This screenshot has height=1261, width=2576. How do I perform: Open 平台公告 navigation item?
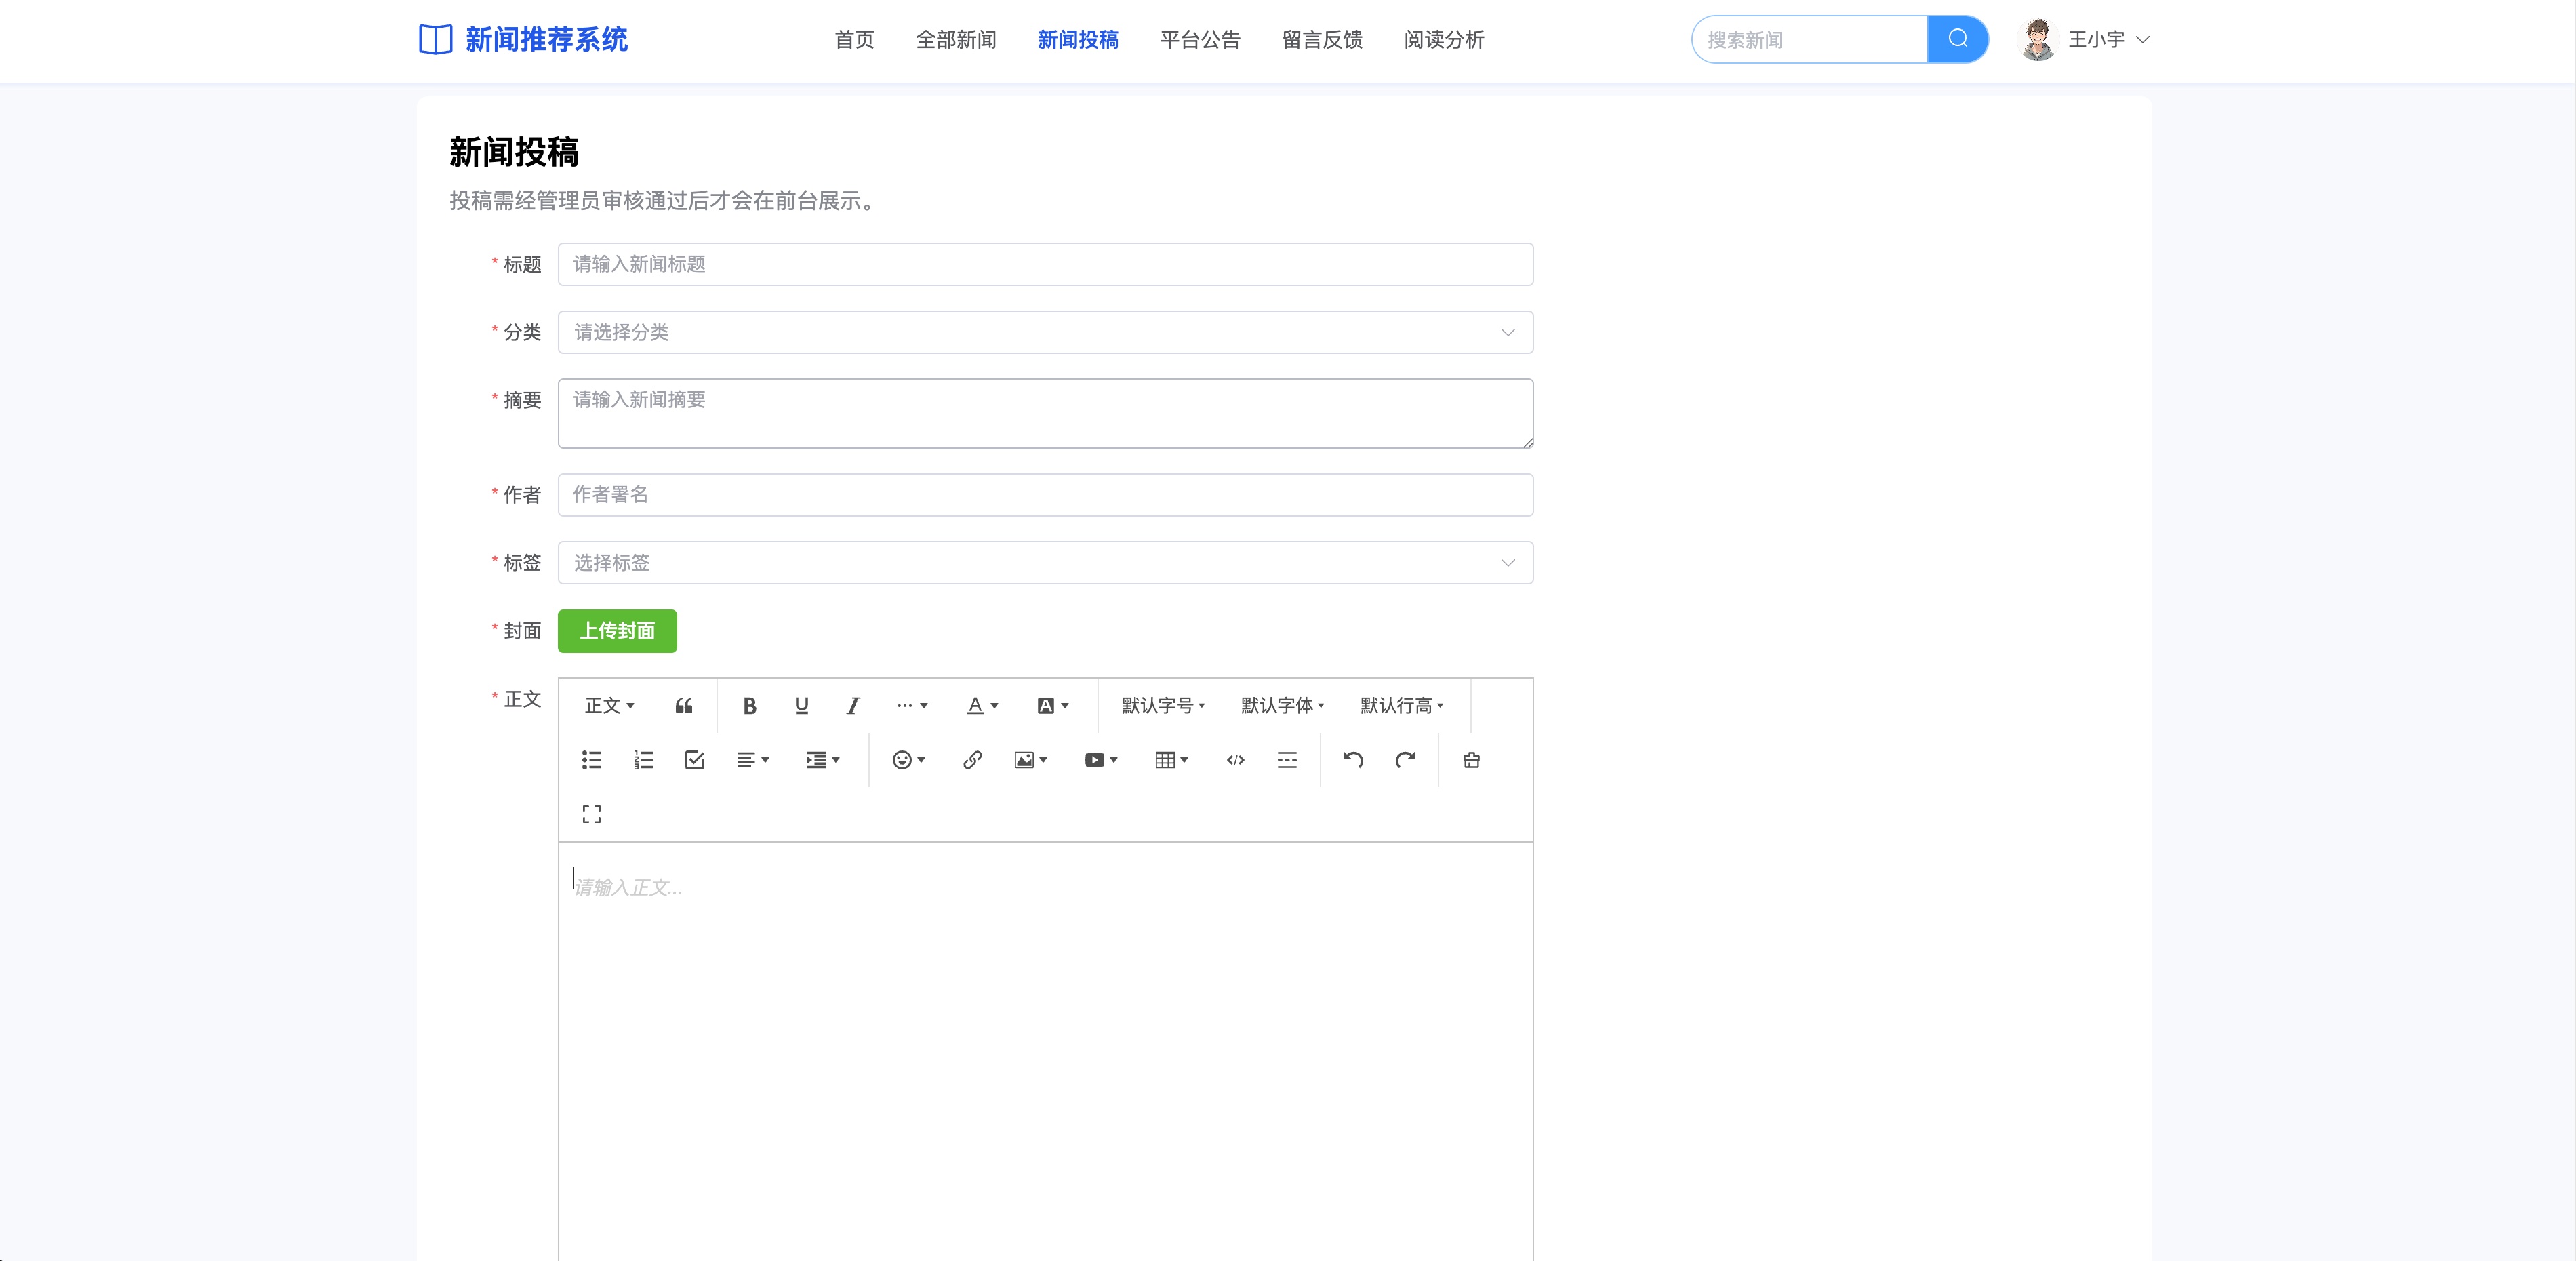(x=1200, y=39)
